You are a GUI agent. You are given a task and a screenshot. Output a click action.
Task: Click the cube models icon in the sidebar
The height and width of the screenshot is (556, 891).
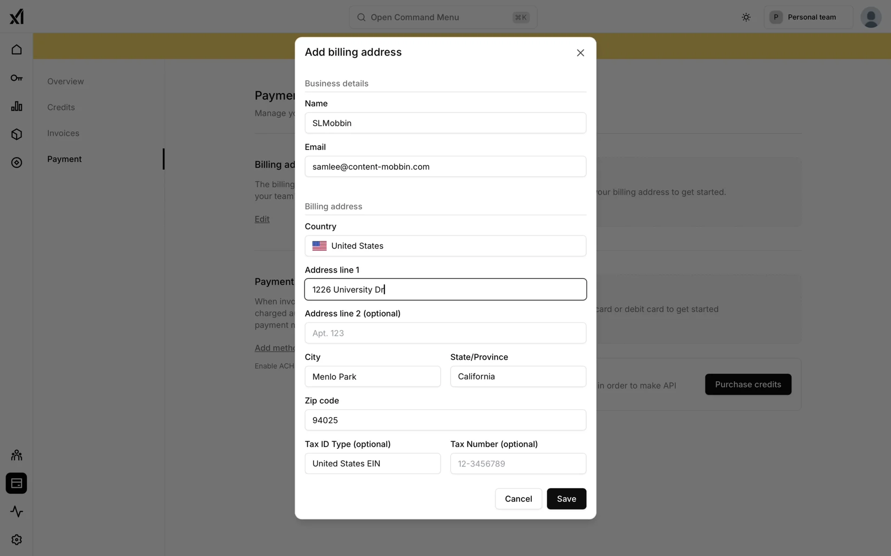17,134
